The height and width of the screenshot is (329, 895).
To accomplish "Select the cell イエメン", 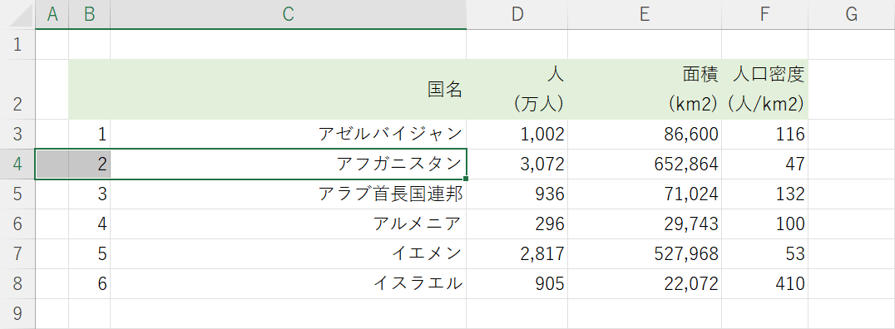I will 289,253.
